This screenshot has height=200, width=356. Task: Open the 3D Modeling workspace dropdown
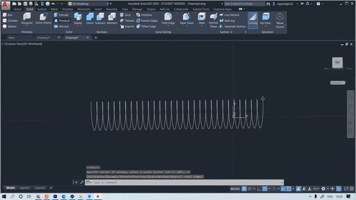point(88,4)
